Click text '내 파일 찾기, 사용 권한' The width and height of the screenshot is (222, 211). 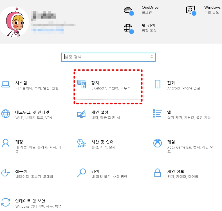[x=109, y=177]
